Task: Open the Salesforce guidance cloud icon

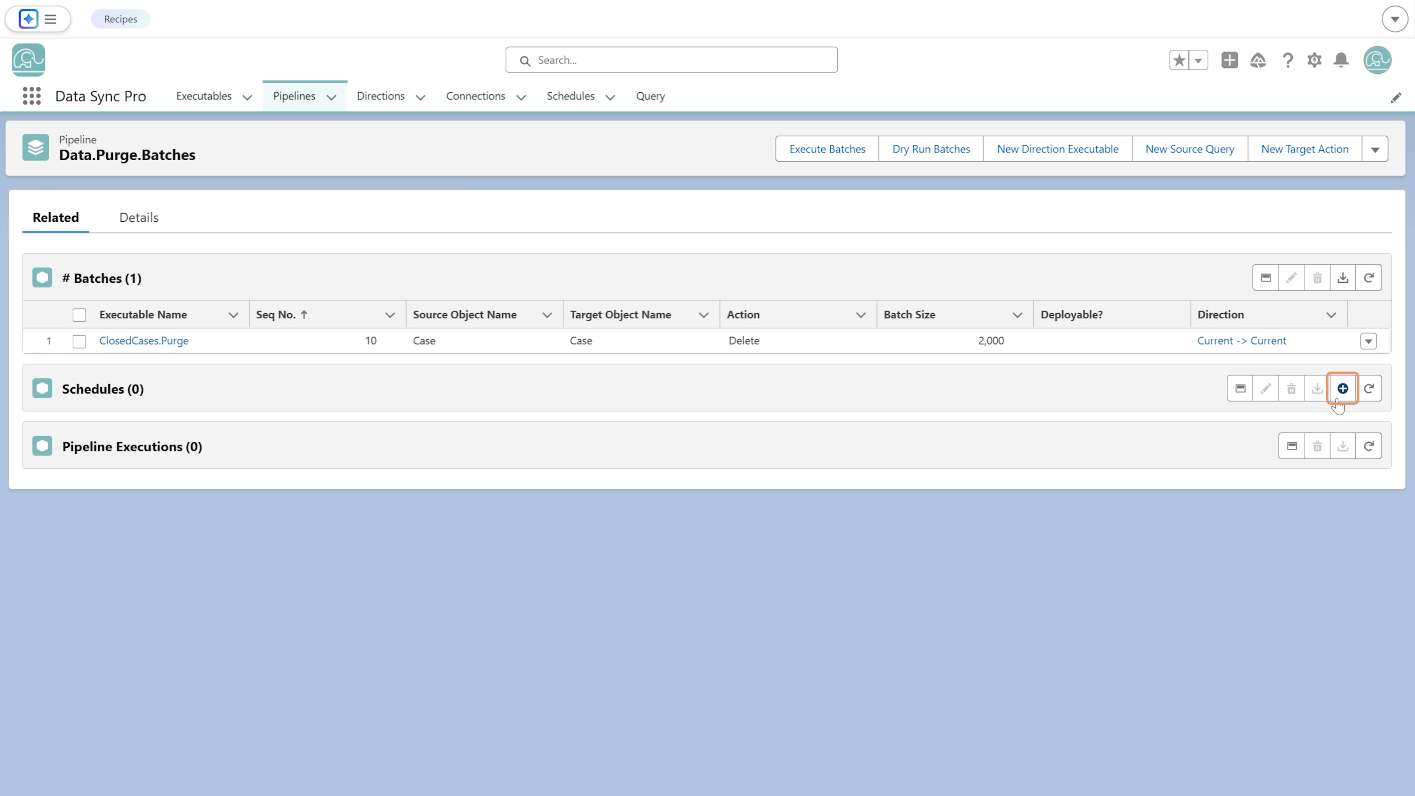Action: 1258,60
